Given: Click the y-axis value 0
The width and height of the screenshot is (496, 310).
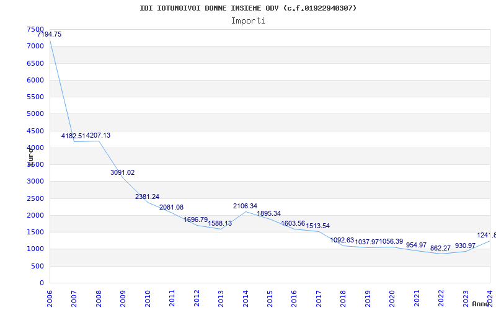Looking at the screenshot, I should point(42,283).
